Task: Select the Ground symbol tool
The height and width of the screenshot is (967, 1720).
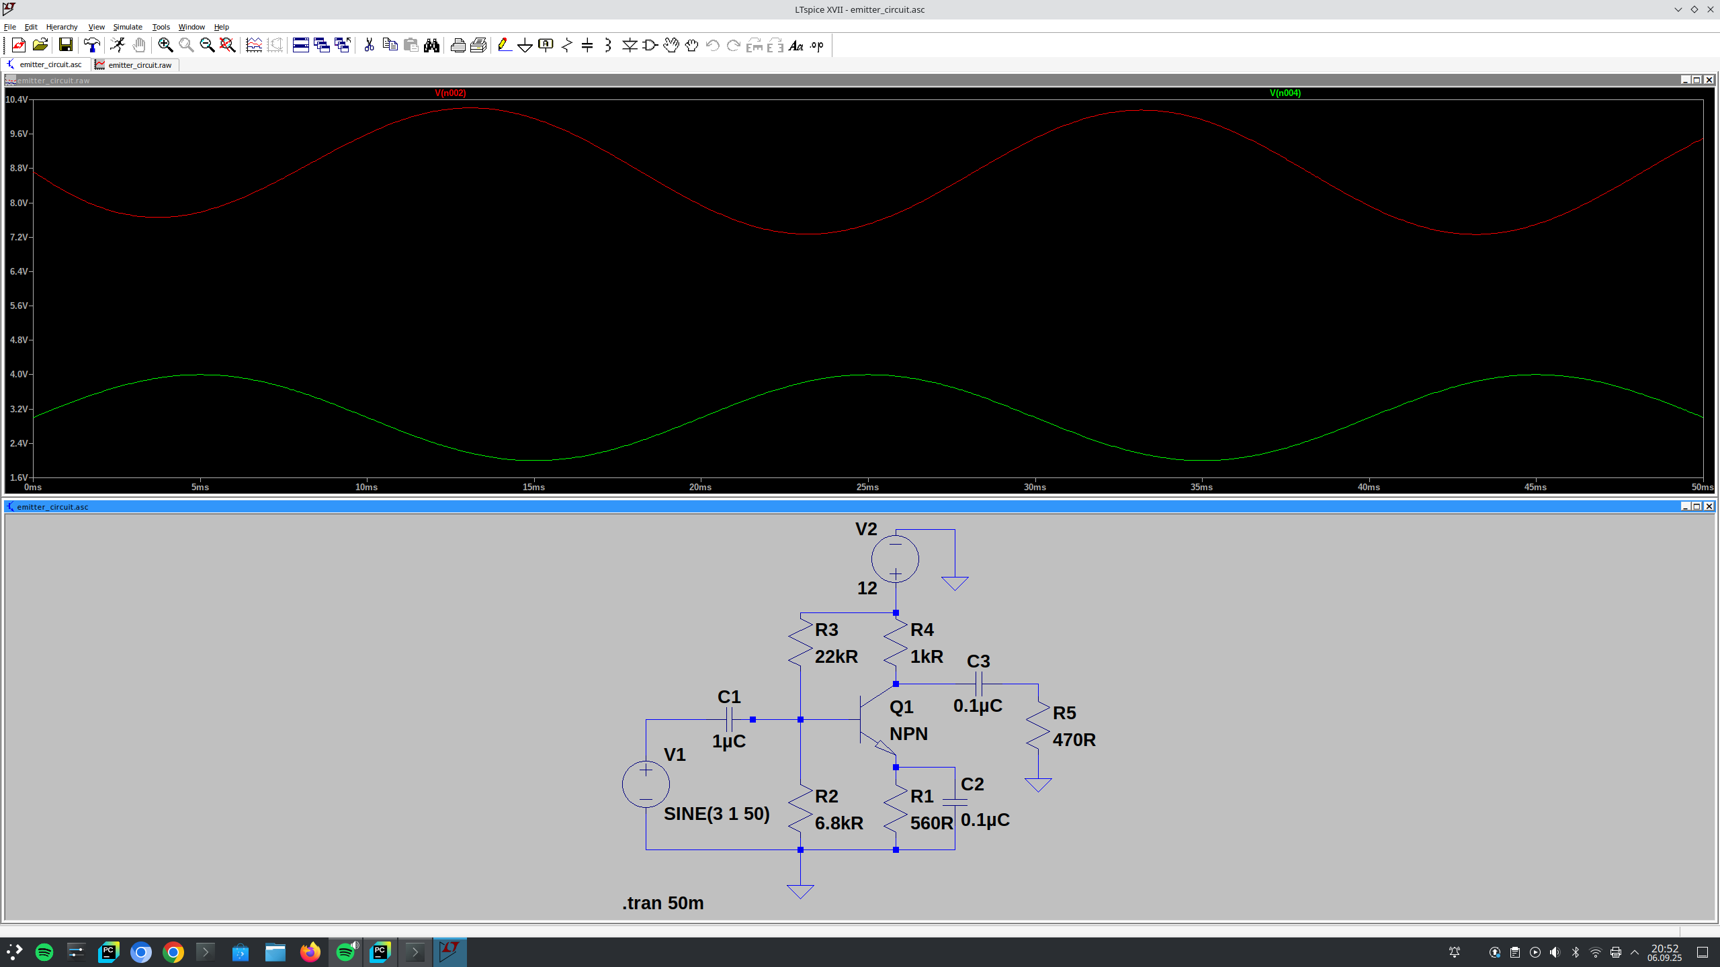Action: [525, 45]
